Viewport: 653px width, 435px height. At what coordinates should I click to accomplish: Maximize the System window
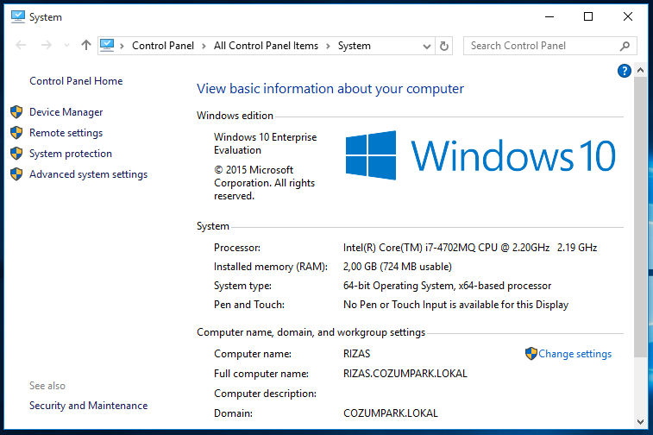(x=588, y=16)
